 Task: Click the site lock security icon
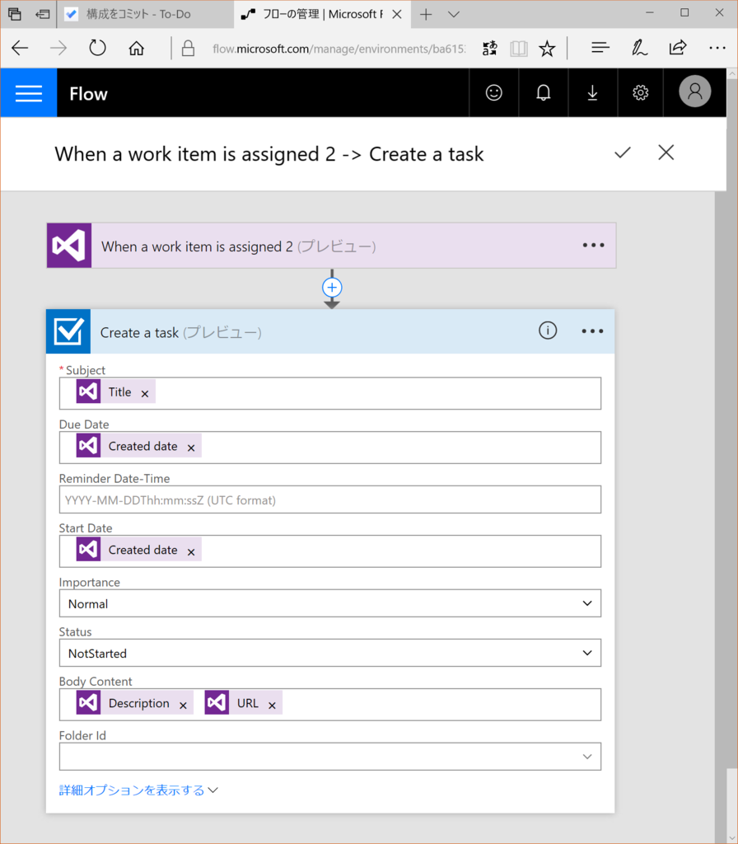coord(188,49)
